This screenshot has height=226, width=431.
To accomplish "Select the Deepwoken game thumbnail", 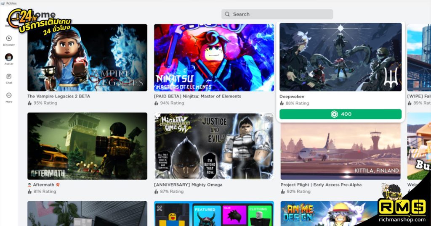I will 340,57.
